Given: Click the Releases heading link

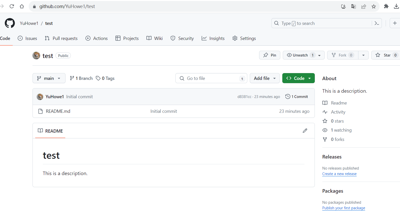Looking at the screenshot, I should click(332, 157).
